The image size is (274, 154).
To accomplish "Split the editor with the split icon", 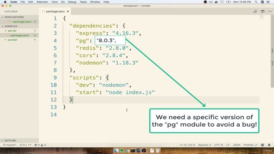I will (x=262, y=12).
